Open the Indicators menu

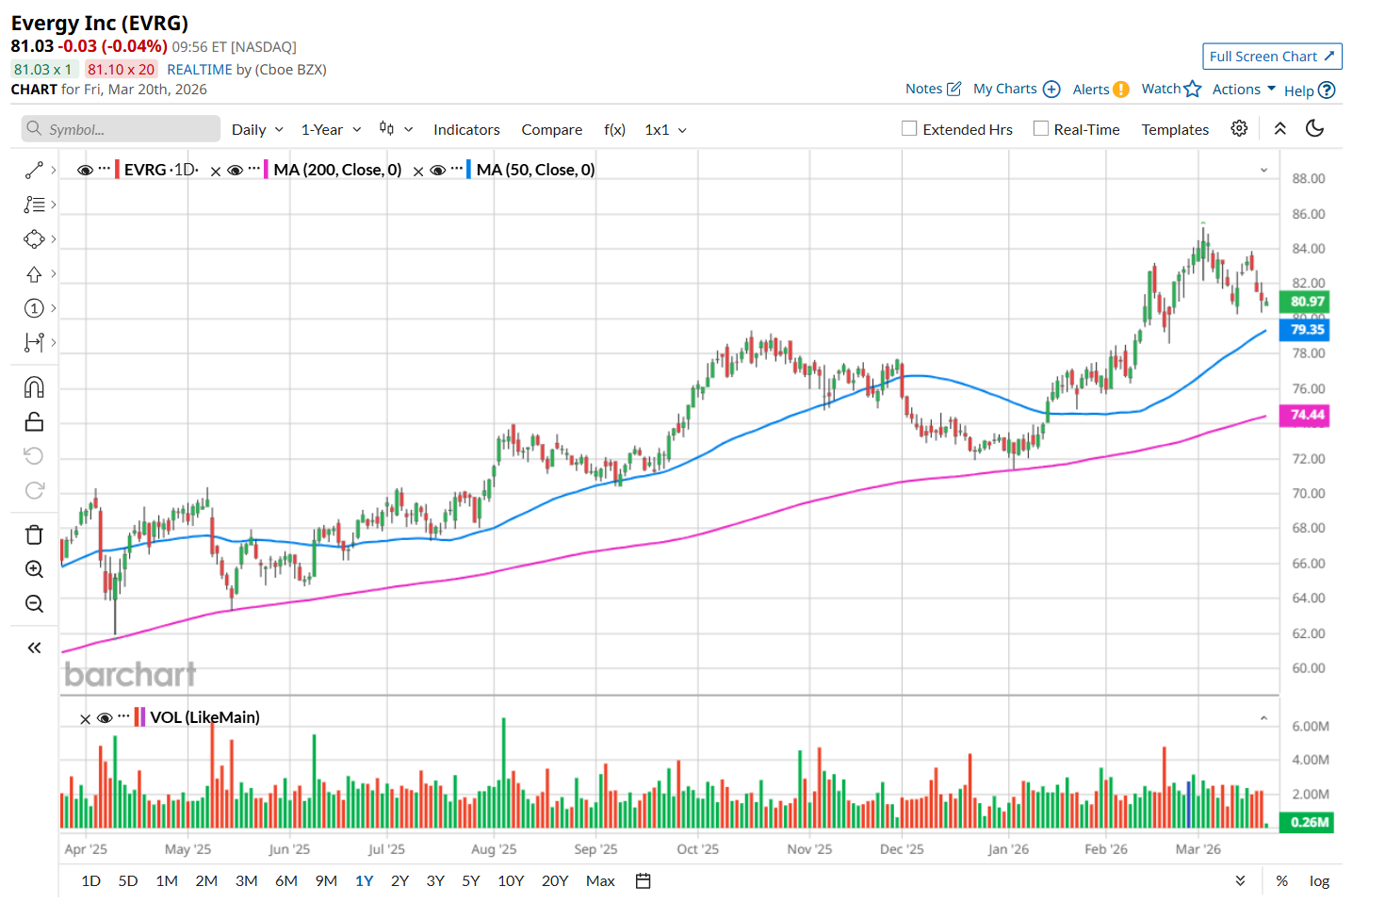[466, 129]
